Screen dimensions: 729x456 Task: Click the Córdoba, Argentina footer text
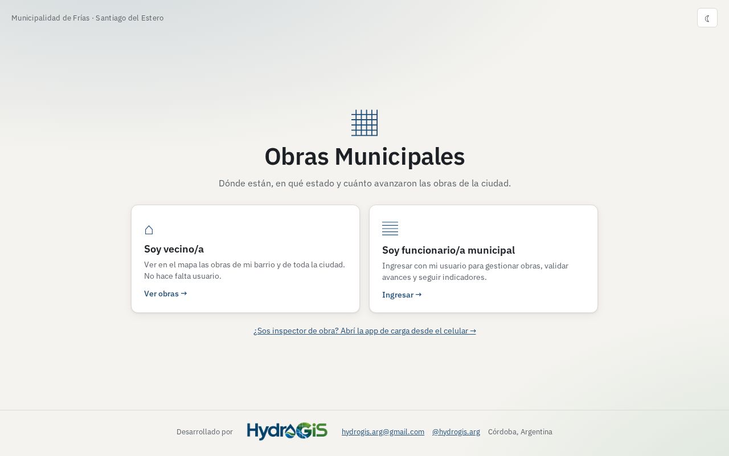[520, 431]
